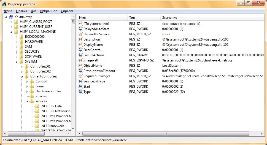Expand the HARDWARE key
Image resolution: width=267 pixels, height=145 pixels.
(x=17, y=42)
